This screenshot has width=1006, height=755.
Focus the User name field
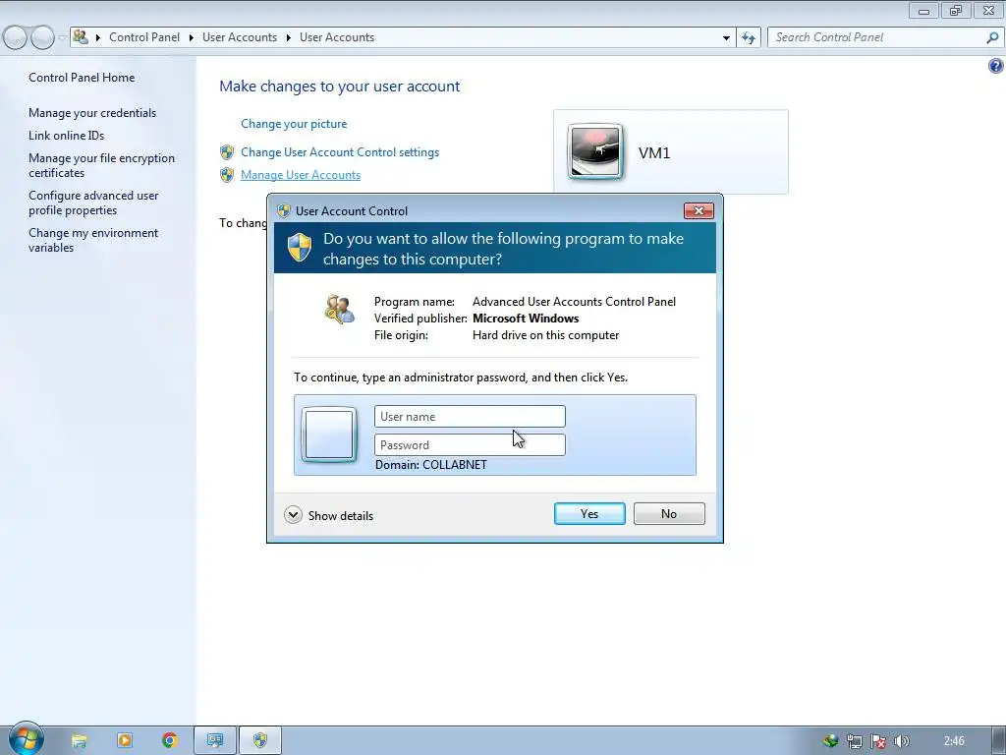coord(470,416)
